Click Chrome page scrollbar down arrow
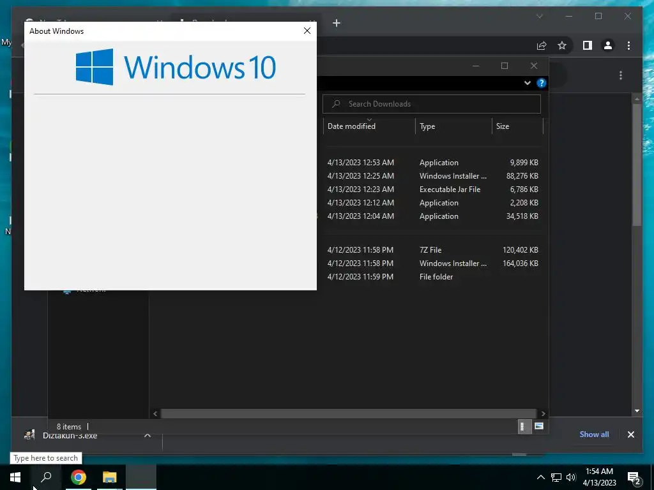The height and width of the screenshot is (490, 654). pyautogui.click(x=637, y=411)
